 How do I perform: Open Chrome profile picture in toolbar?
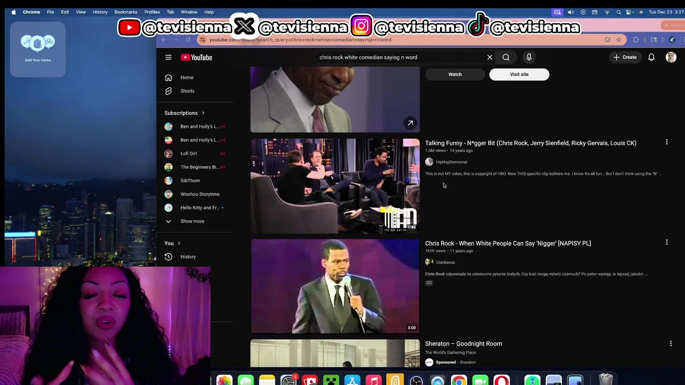(x=672, y=40)
